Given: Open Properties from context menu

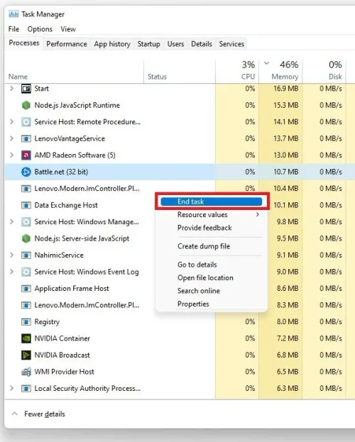Looking at the screenshot, I should pos(193,304).
